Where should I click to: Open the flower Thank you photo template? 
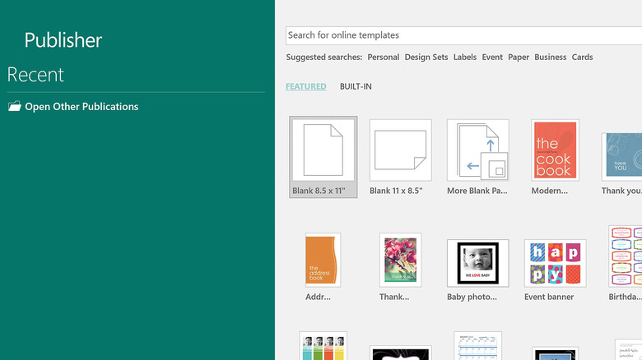(x=400, y=260)
